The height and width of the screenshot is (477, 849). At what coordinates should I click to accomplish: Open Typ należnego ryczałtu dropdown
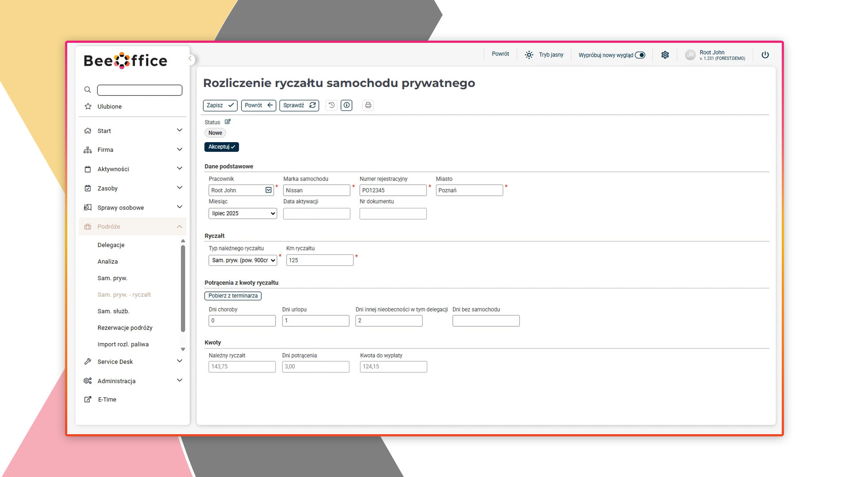(x=243, y=260)
